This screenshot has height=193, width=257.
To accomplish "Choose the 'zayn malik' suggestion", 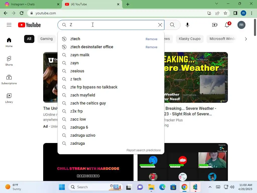I will [111, 55].
